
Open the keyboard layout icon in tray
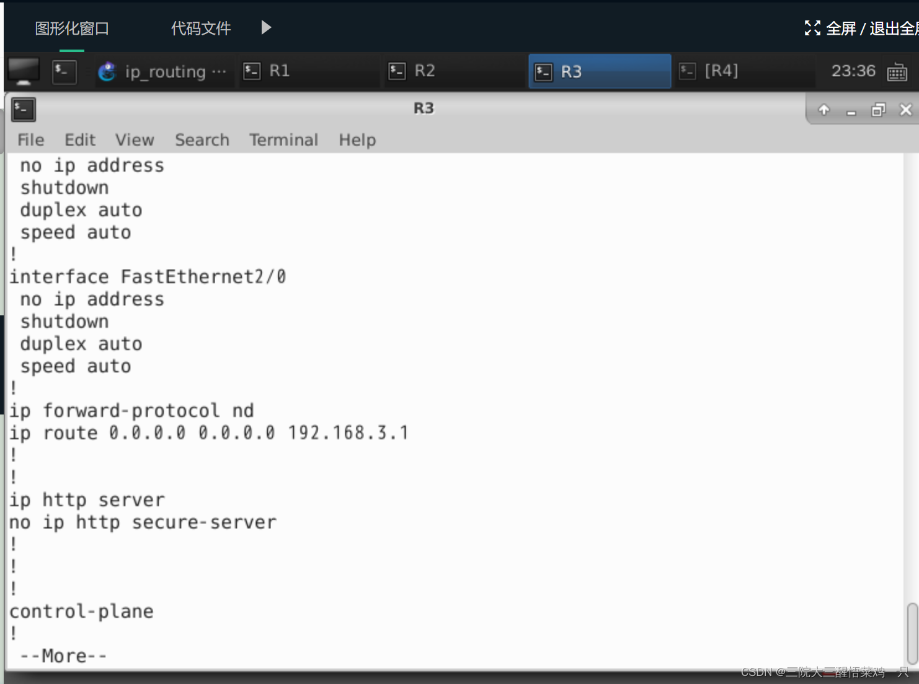(897, 72)
